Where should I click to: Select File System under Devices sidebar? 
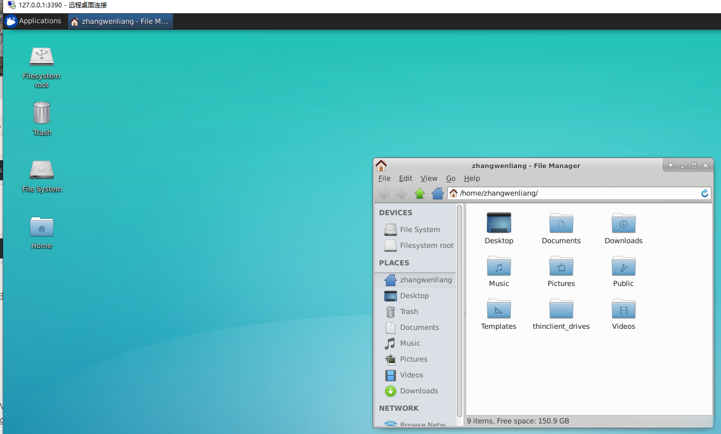point(420,230)
